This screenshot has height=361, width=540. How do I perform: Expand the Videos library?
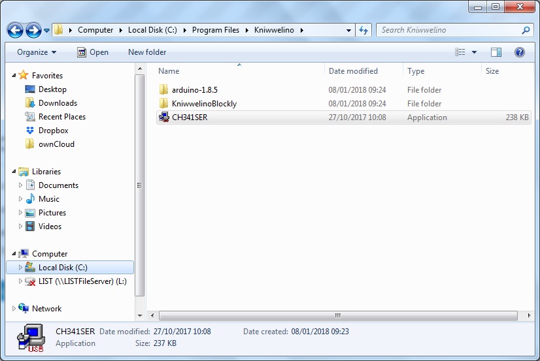(20, 227)
